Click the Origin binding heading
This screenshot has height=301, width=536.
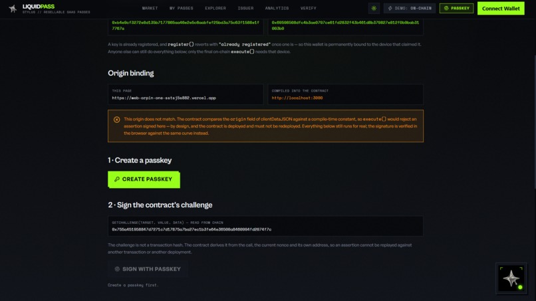[x=131, y=73]
